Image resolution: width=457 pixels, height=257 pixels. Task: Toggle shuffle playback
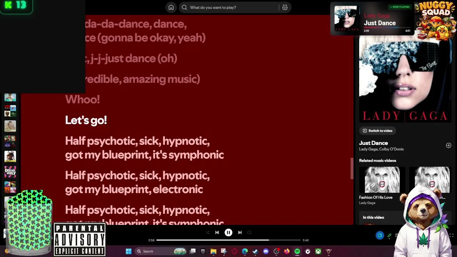click(207, 232)
